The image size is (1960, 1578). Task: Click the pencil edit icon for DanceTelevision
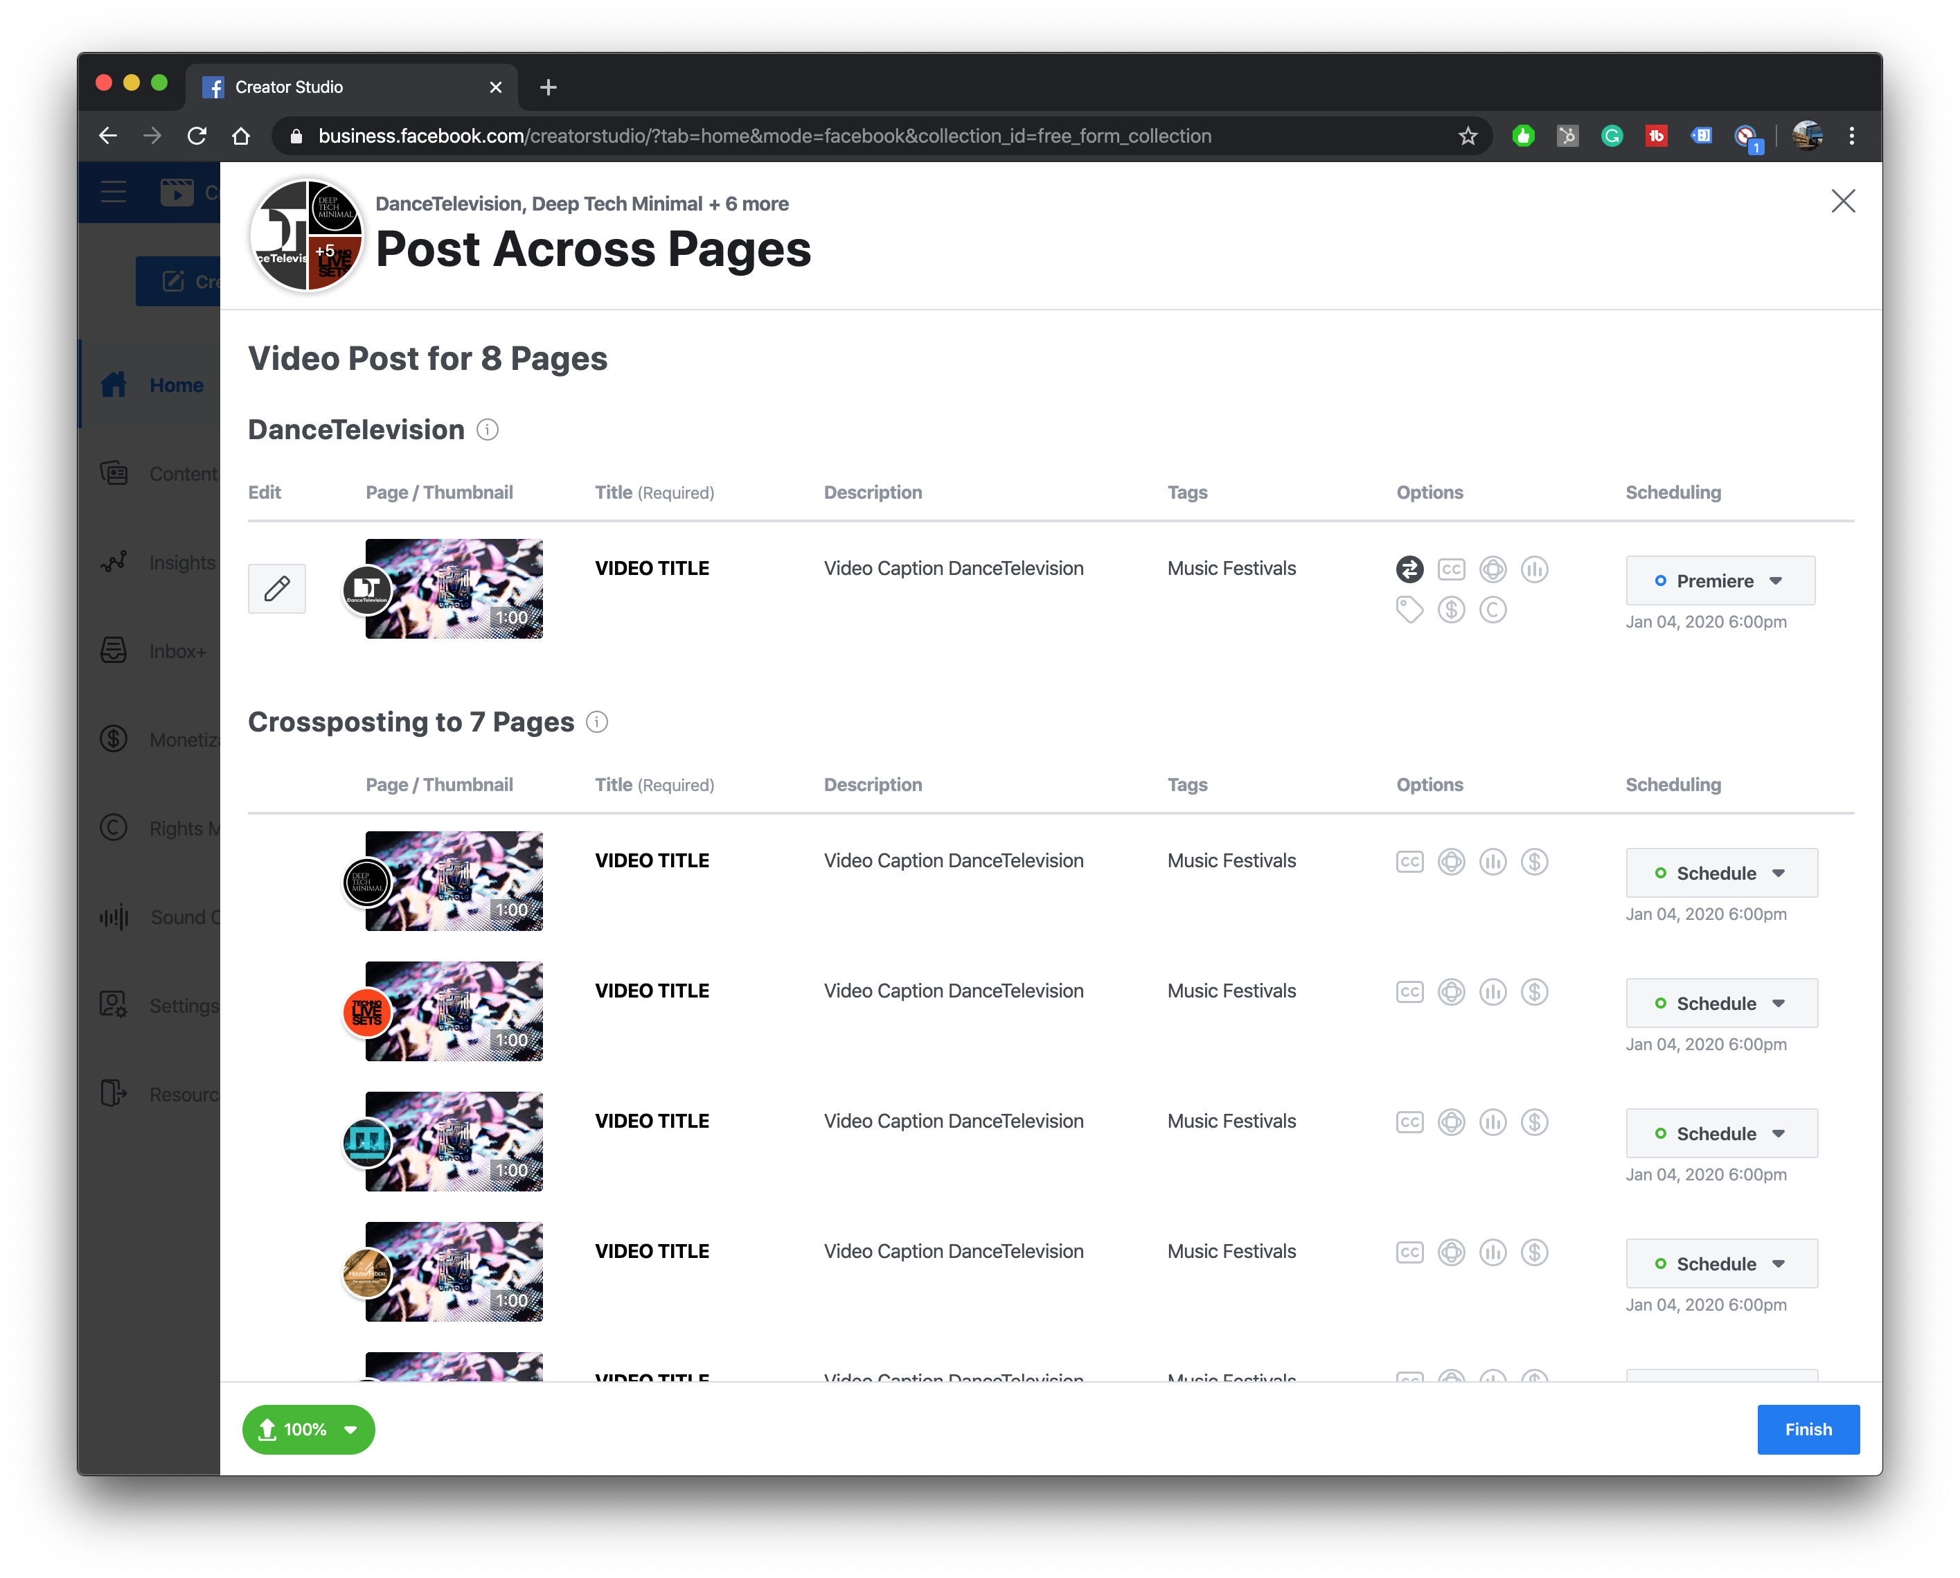coord(276,588)
